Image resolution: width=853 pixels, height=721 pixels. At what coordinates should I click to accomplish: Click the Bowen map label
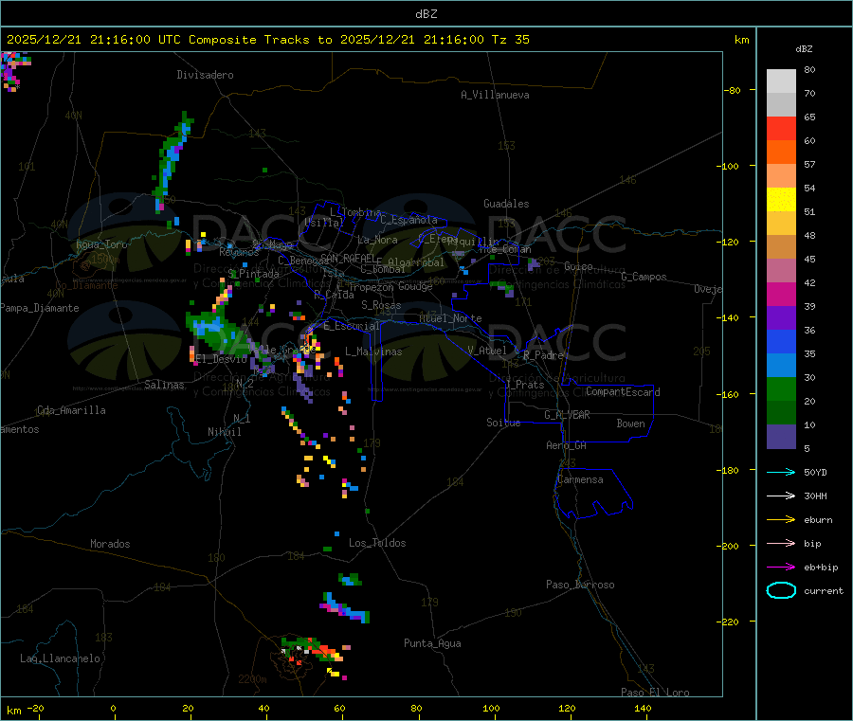(x=631, y=424)
